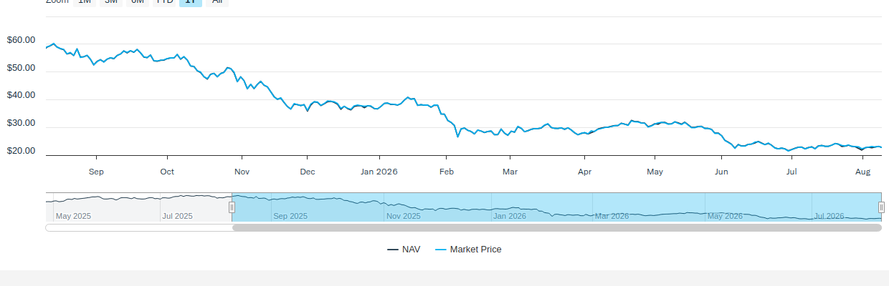The height and width of the screenshot is (286, 889).
Task: Click the $20.00 y-axis label
Action: point(21,151)
